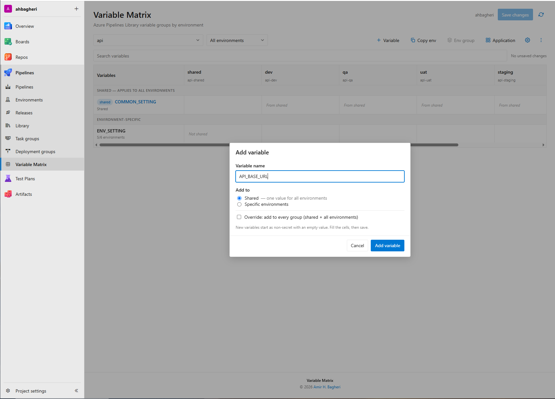
Task: Click the refresh icon next to Save changes
Action: click(x=541, y=15)
